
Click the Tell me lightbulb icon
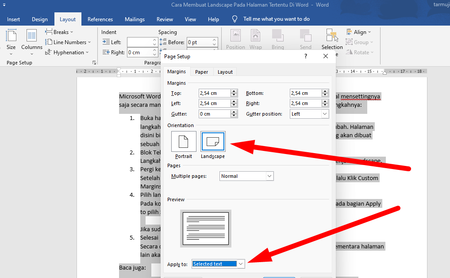(x=235, y=19)
